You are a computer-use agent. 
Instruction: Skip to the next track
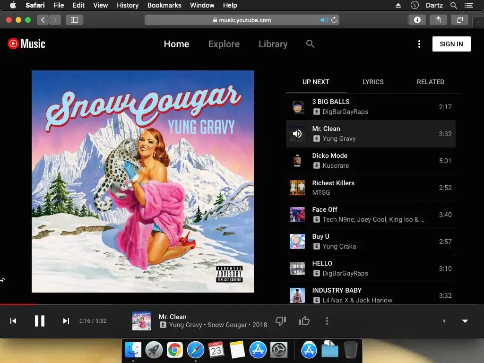[x=66, y=321]
